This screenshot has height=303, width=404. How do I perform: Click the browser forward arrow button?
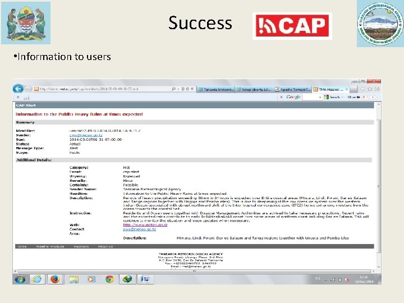click(28, 89)
